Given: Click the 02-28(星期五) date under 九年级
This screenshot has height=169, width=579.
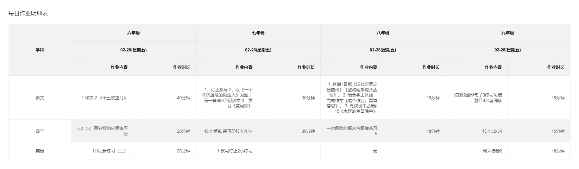Looking at the screenshot, I should pyautogui.click(x=507, y=50).
